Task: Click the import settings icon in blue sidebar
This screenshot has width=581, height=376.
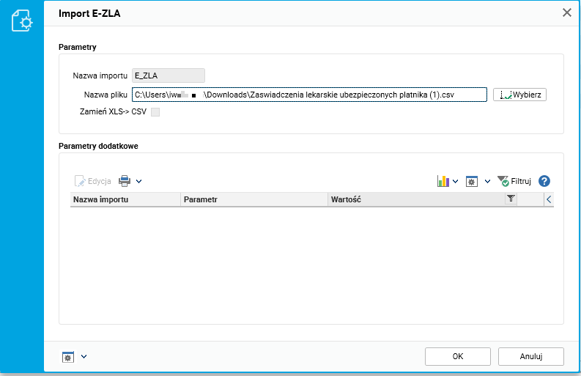Action: click(22, 21)
